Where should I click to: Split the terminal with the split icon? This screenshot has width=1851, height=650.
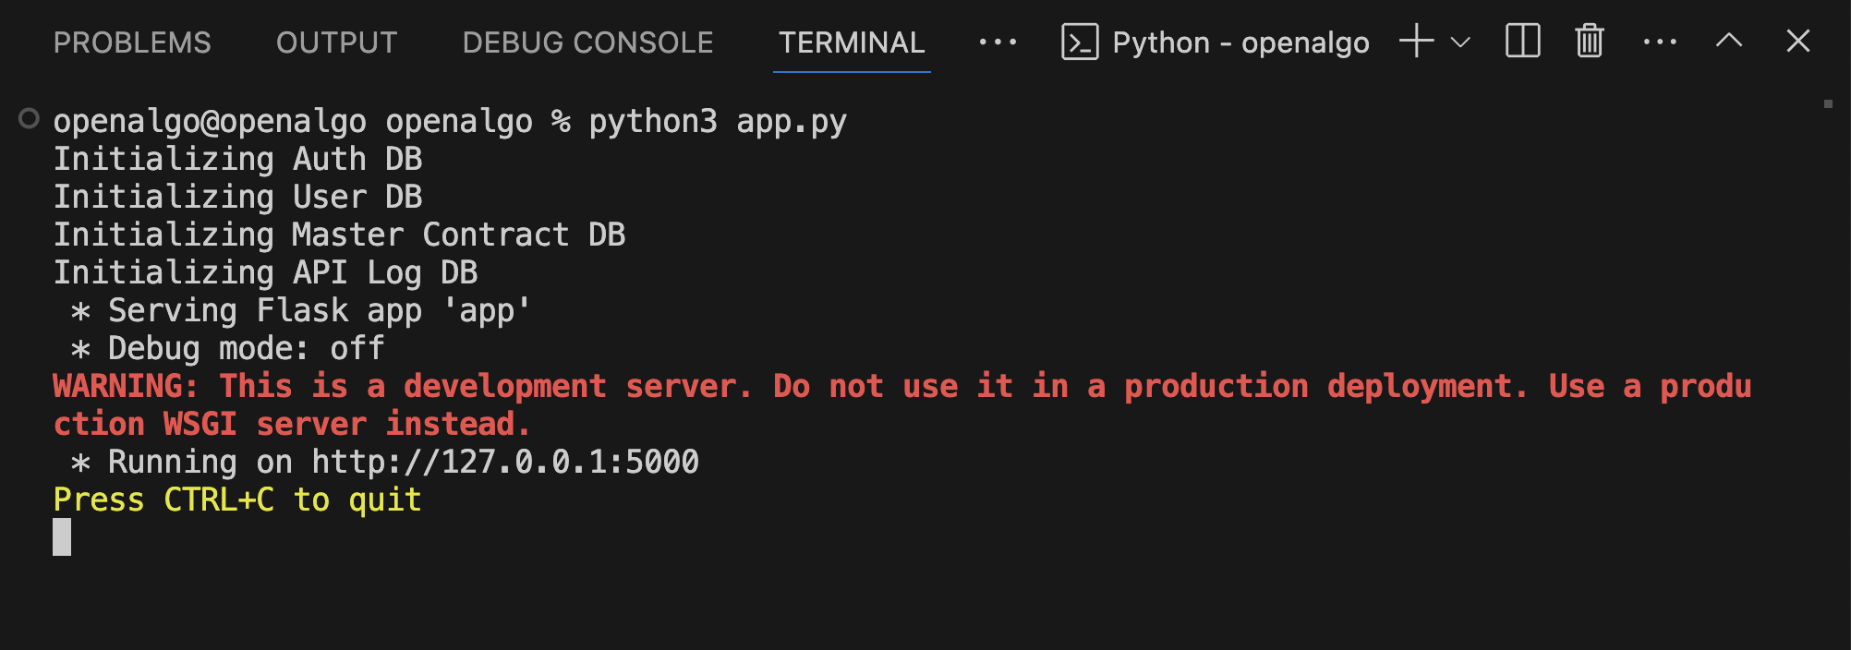click(1522, 42)
